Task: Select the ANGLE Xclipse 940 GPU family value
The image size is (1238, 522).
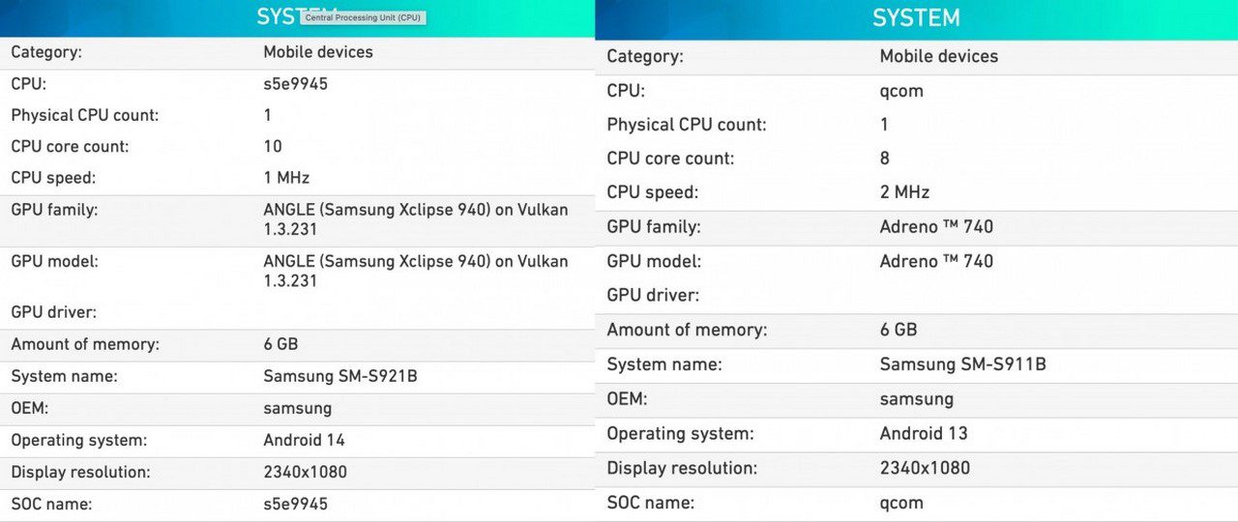Action: [x=415, y=219]
